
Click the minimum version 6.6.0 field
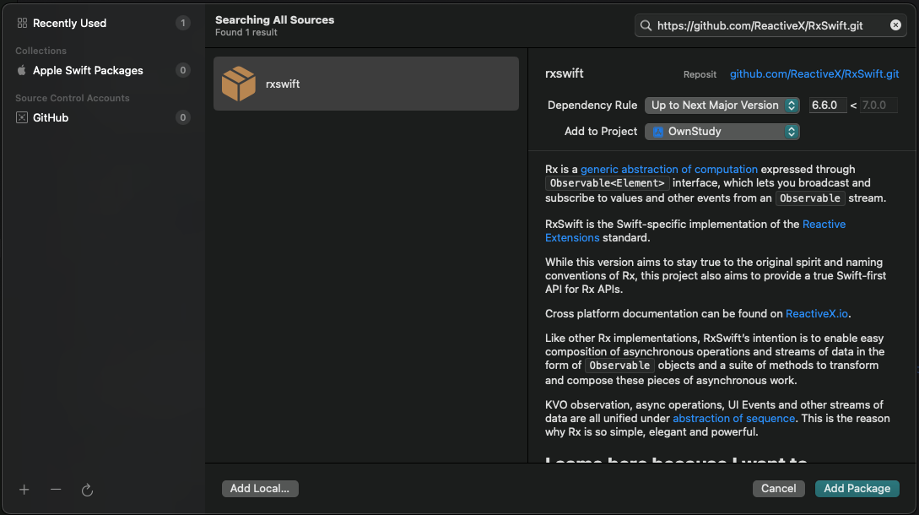(x=827, y=106)
